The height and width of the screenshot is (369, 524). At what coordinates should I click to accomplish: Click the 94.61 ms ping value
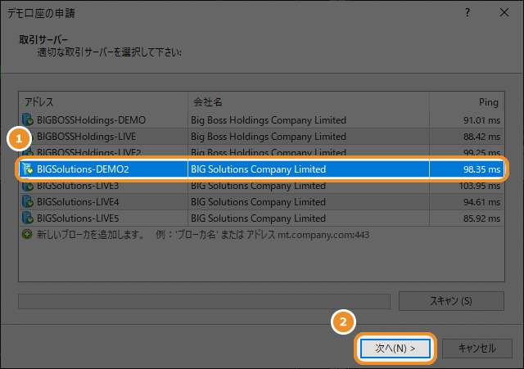481,202
